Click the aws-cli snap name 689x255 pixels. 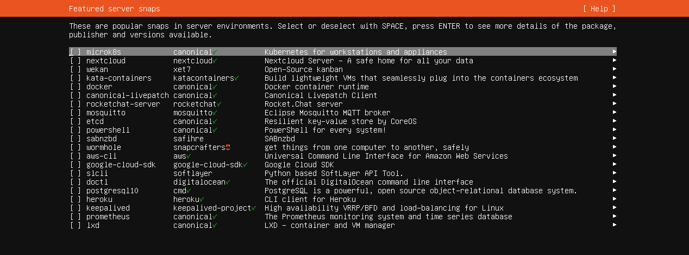(102, 156)
